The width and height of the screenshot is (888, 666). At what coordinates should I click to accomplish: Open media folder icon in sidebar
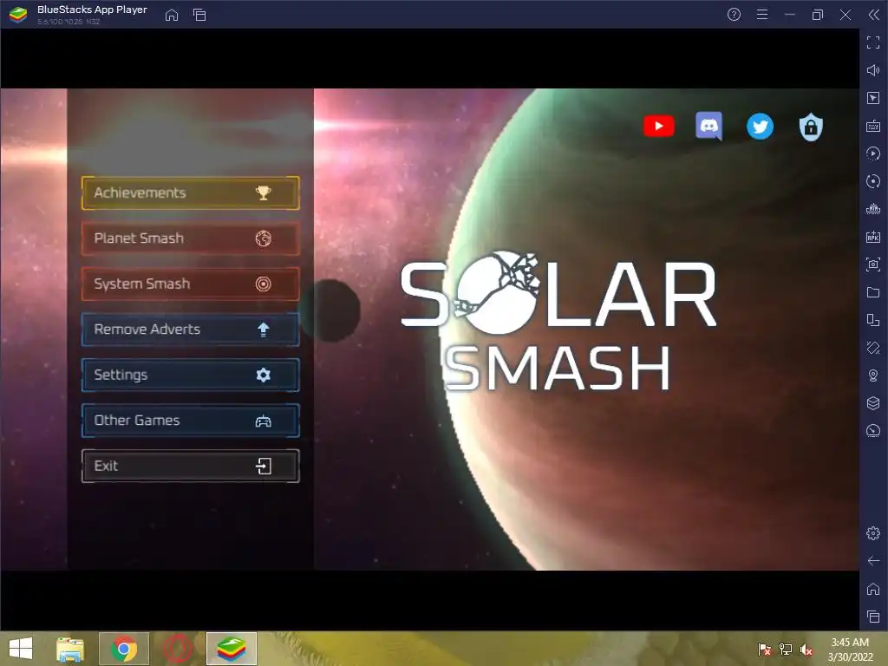tap(873, 292)
